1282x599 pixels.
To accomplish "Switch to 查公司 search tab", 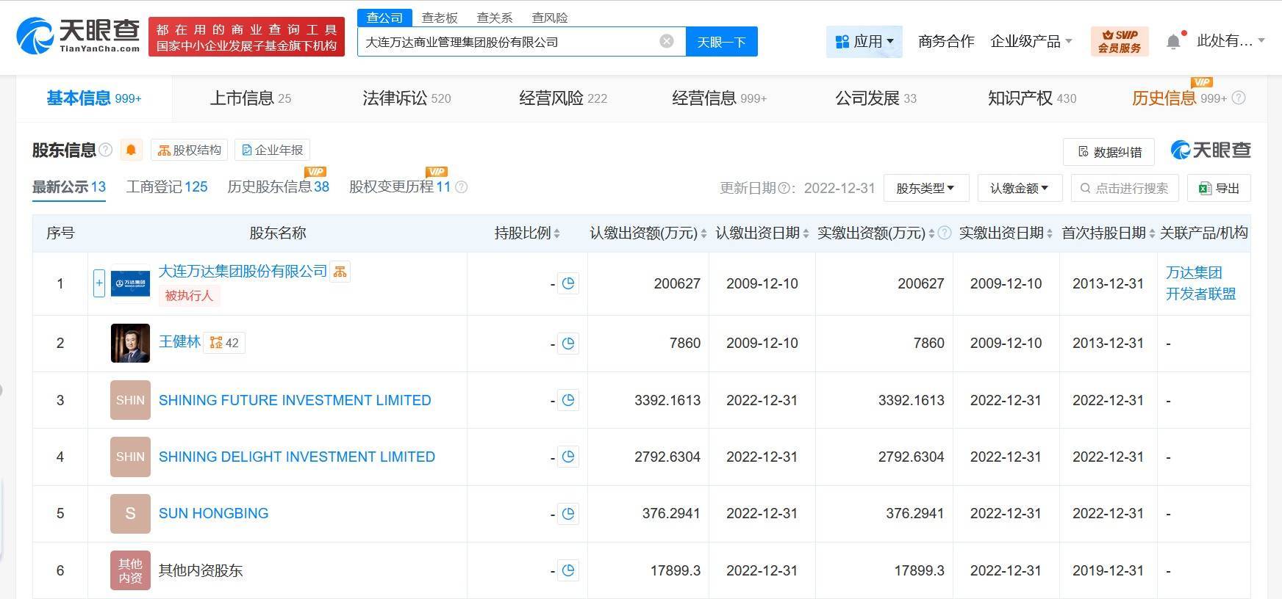I will click(x=385, y=18).
